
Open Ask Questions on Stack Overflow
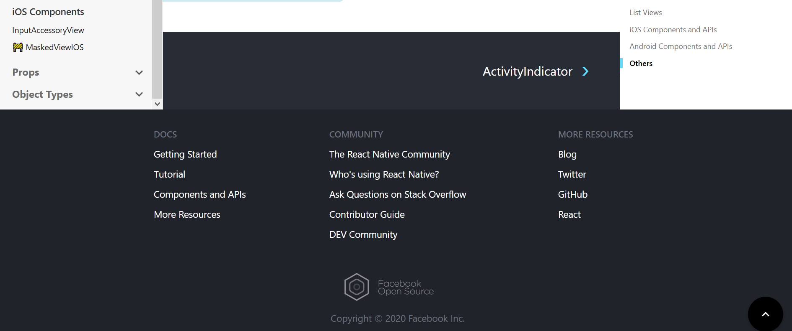pos(398,194)
